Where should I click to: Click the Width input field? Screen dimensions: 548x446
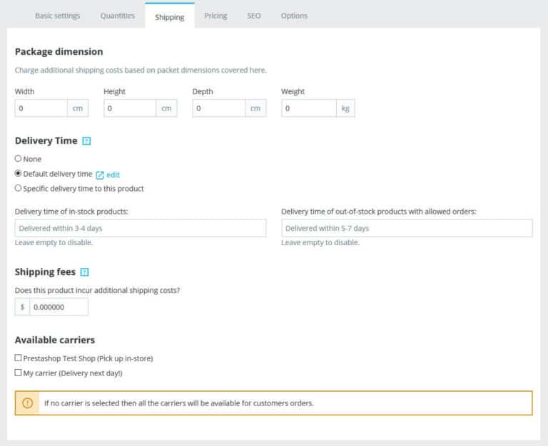tap(41, 108)
